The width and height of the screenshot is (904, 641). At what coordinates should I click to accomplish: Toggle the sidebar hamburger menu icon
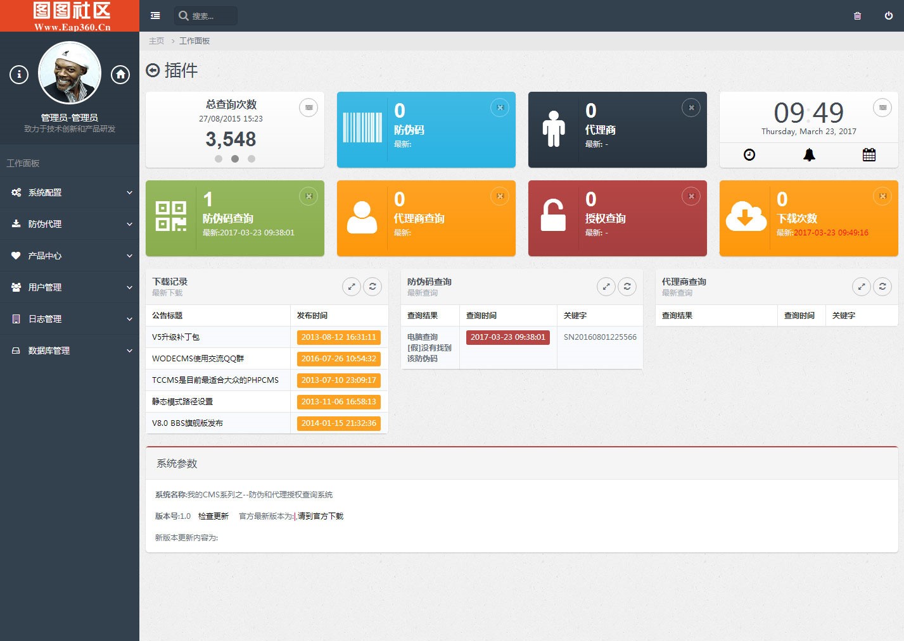coord(155,16)
